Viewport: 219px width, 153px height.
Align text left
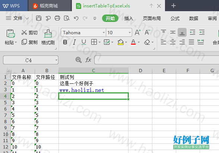click(163, 42)
